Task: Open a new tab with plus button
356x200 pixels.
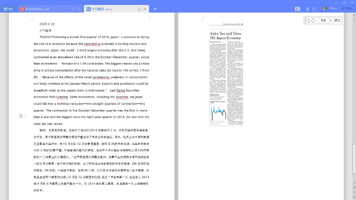Action: coord(155,9)
